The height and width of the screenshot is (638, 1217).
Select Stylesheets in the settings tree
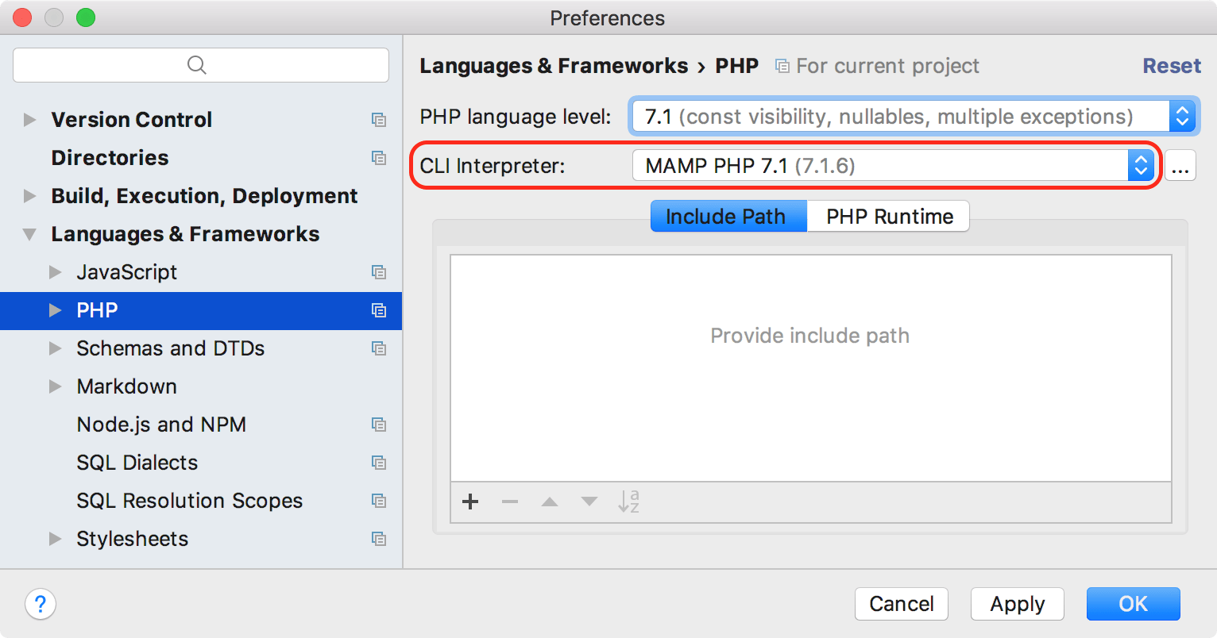(x=201, y=539)
